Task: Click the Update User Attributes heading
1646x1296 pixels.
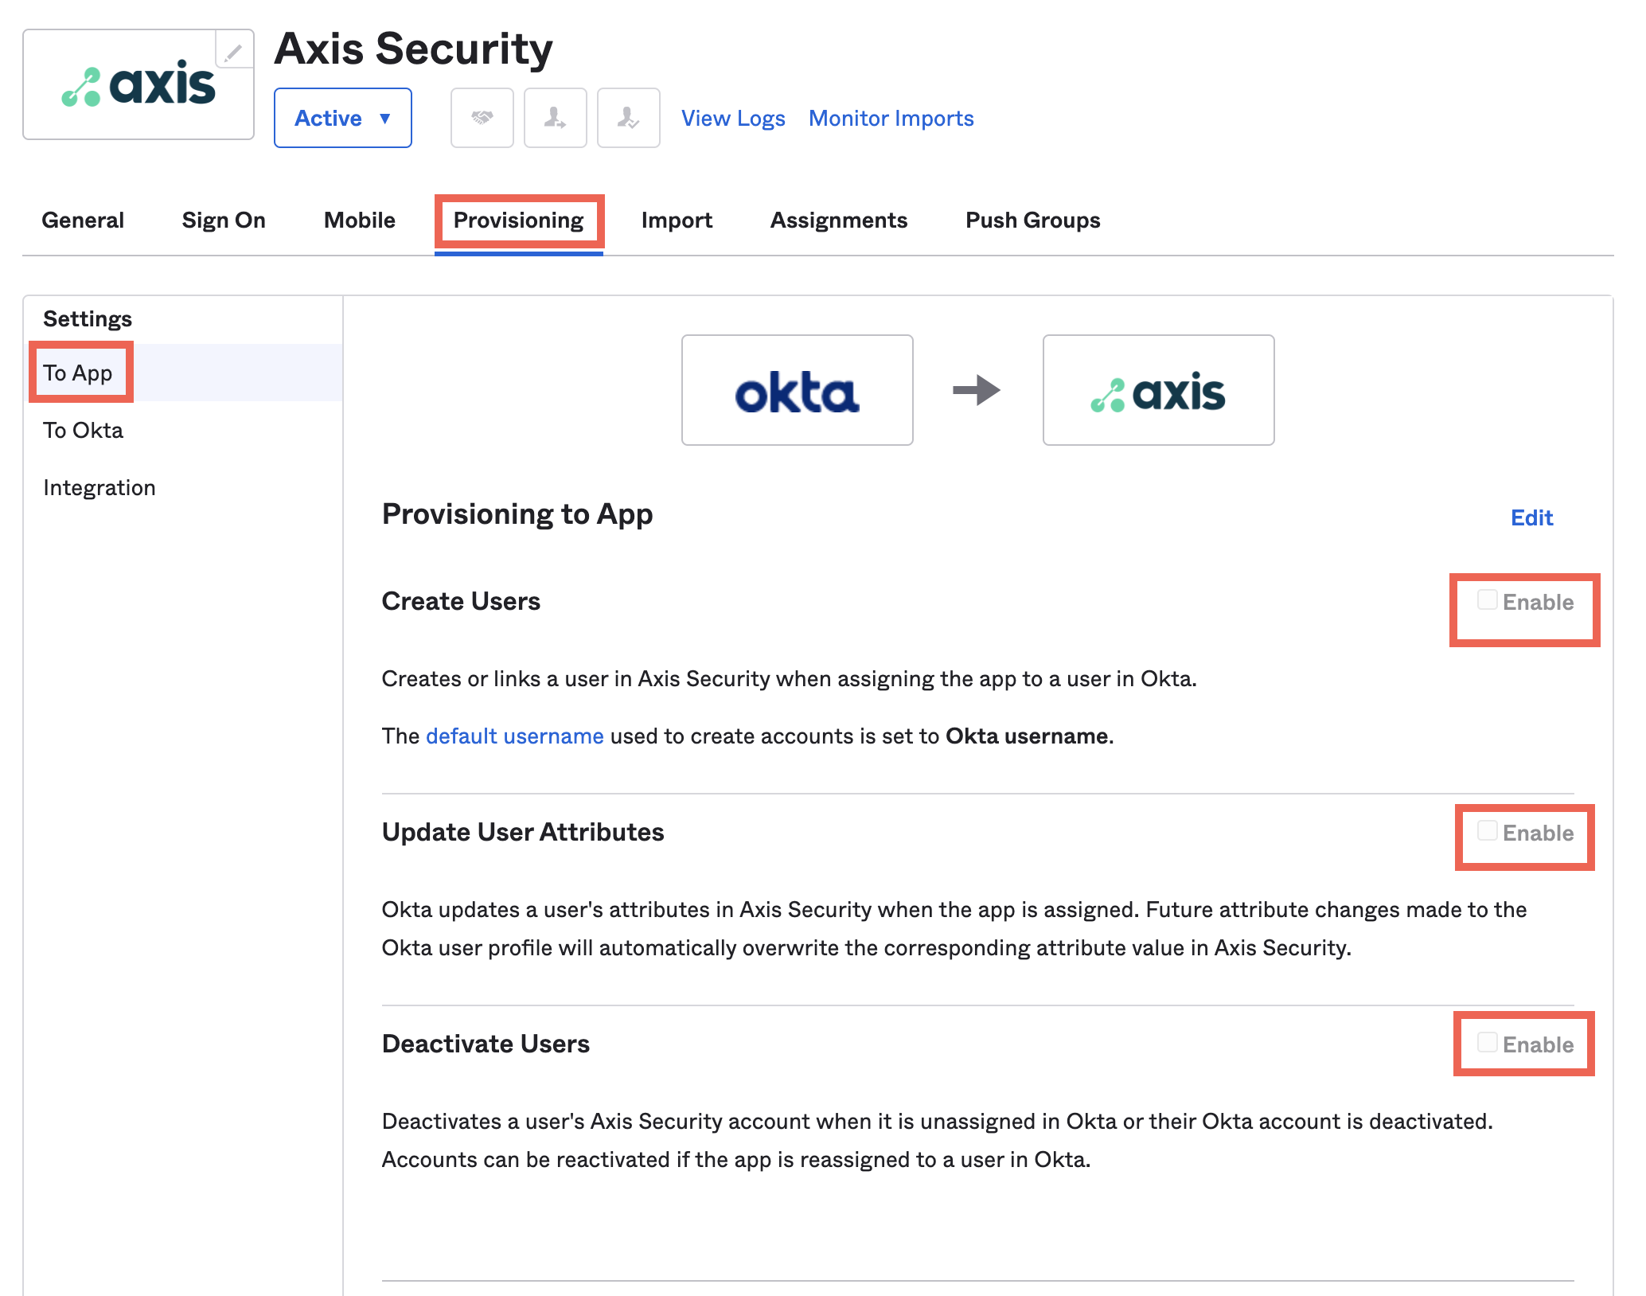Action: pos(523,833)
